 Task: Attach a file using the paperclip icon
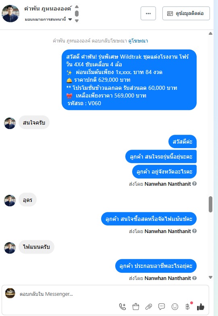[149, 307]
